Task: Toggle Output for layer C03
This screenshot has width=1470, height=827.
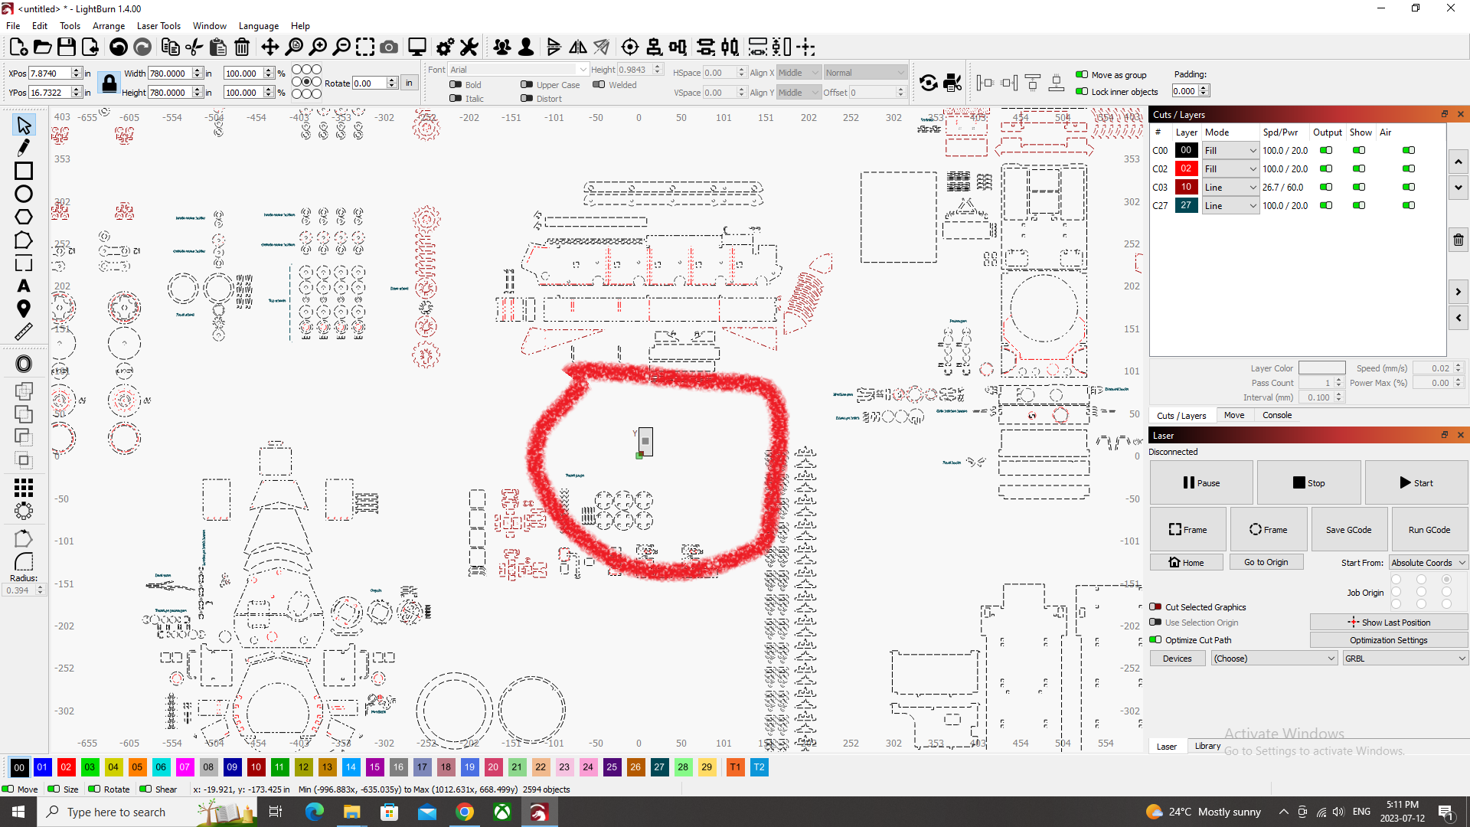Action: pos(1326,187)
